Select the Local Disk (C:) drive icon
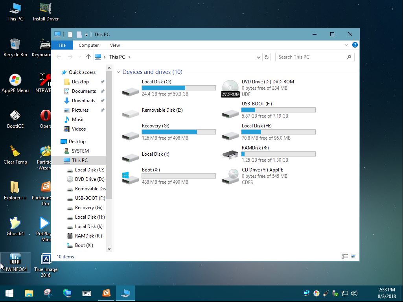Screen dimensions: 403x302 pos(130,91)
